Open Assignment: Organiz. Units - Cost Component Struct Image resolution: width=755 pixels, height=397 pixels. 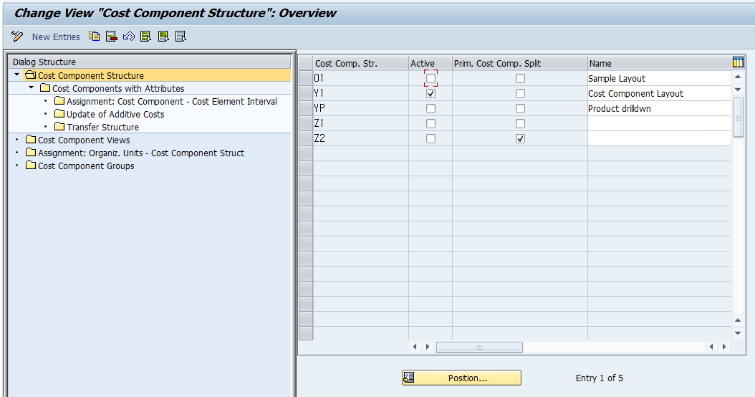[x=141, y=153]
